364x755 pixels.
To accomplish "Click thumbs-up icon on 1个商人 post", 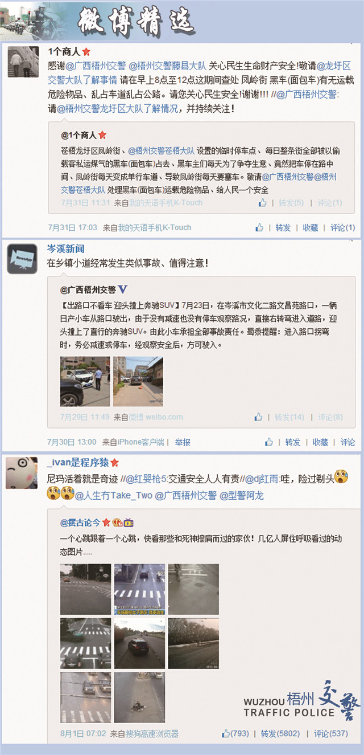I will [x=259, y=227].
